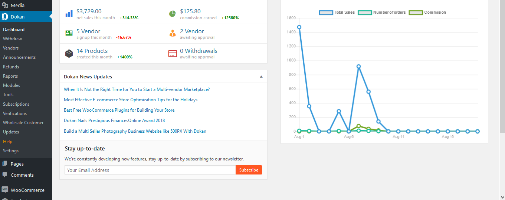Open the Dokan Tools submenu
505x200 pixels.
(x=8, y=95)
